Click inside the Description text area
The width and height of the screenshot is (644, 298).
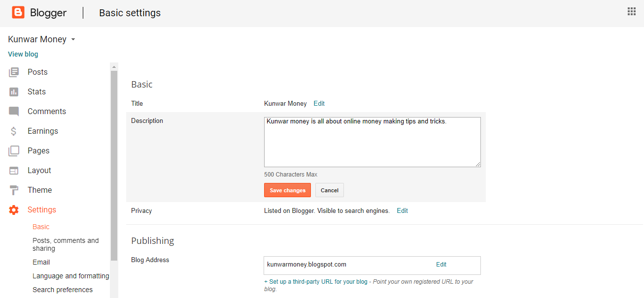pos(373,142)
